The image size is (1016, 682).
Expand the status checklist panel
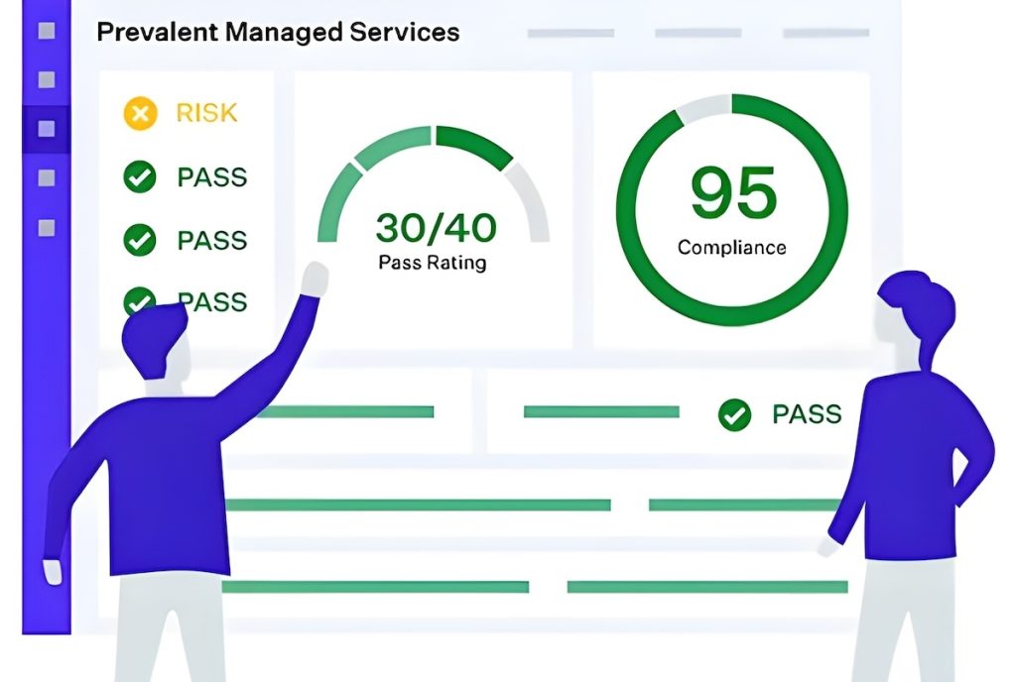point(187,208)
